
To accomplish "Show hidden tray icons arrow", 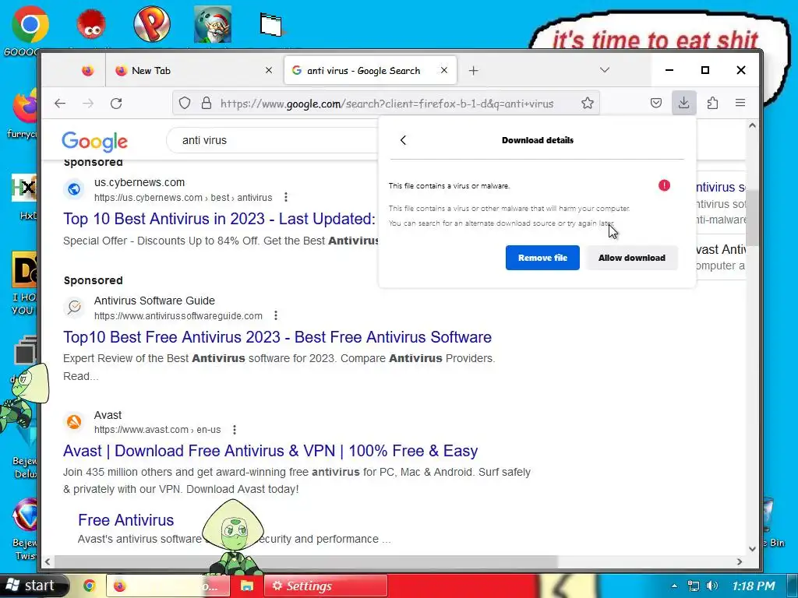I will (674, 586).
